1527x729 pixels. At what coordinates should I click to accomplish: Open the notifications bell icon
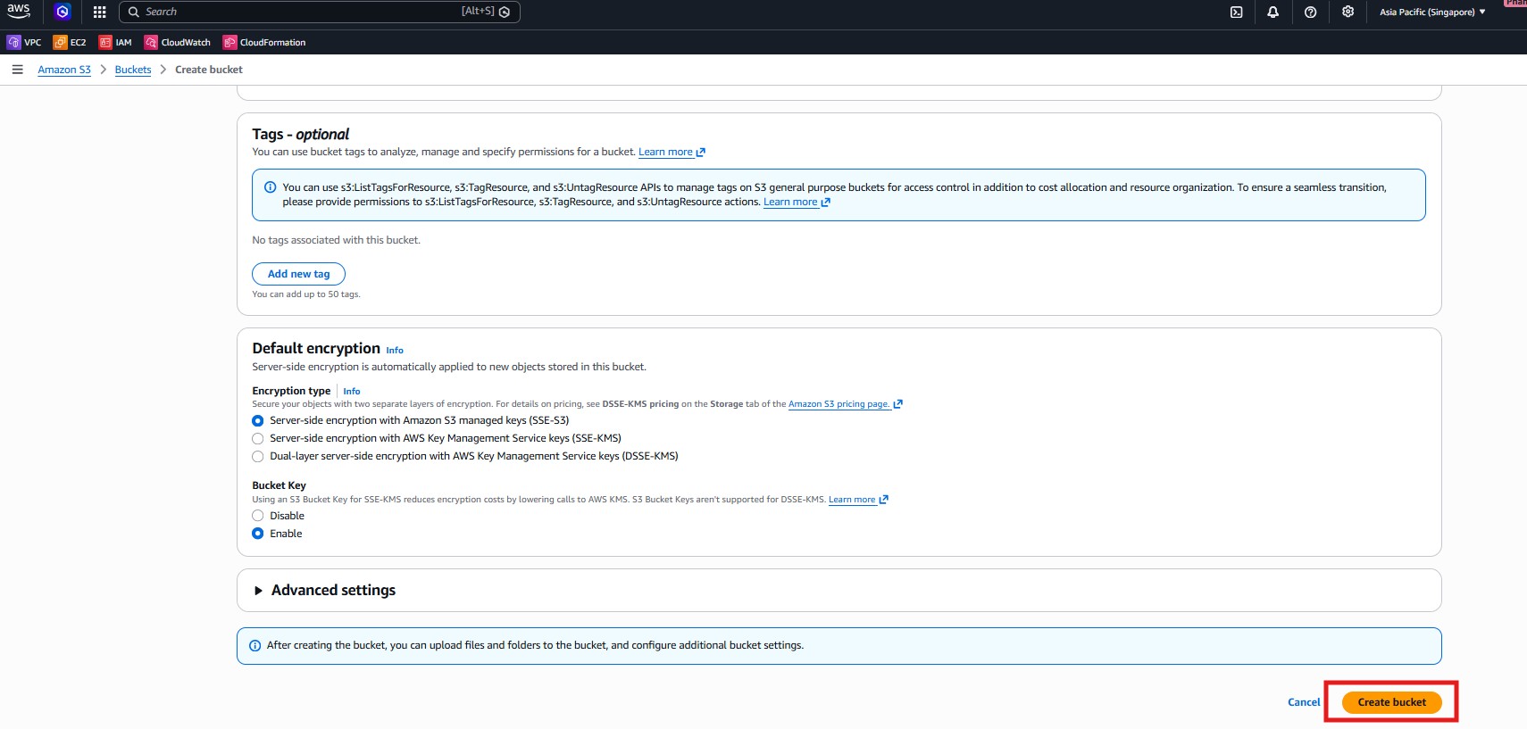1272,12
